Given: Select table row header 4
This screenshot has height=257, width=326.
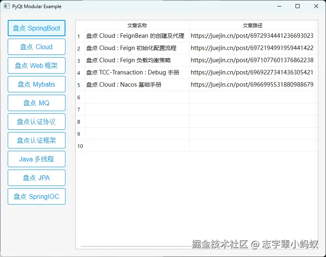Looking at the screenshot, I should click(80, 73).
